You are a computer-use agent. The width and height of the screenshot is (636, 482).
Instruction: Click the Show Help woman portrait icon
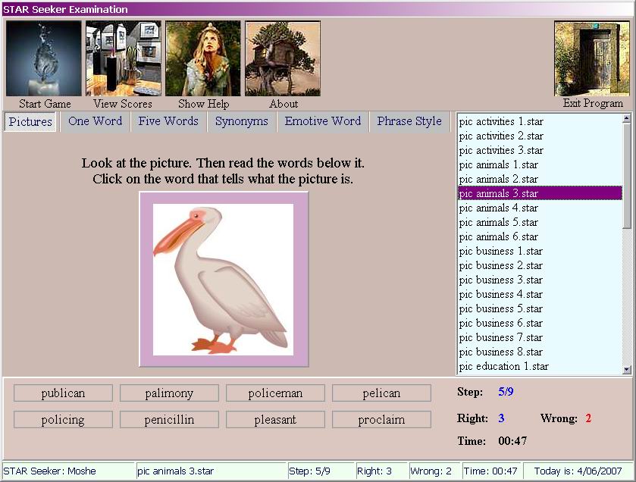202,58
